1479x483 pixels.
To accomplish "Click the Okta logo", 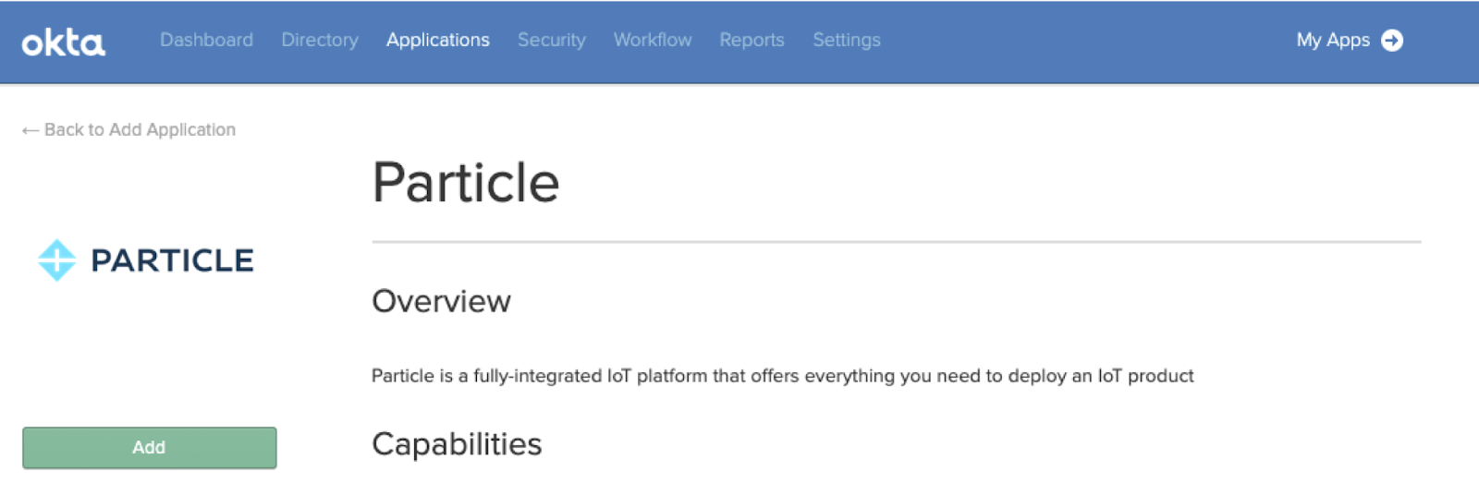I will (63, 42).
